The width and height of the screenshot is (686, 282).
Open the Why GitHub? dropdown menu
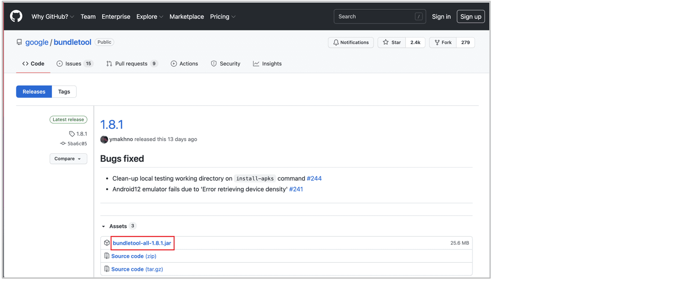[53, 17]
